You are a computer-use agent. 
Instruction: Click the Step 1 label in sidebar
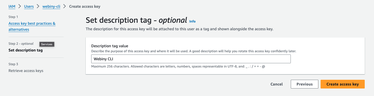pos(13,17)
